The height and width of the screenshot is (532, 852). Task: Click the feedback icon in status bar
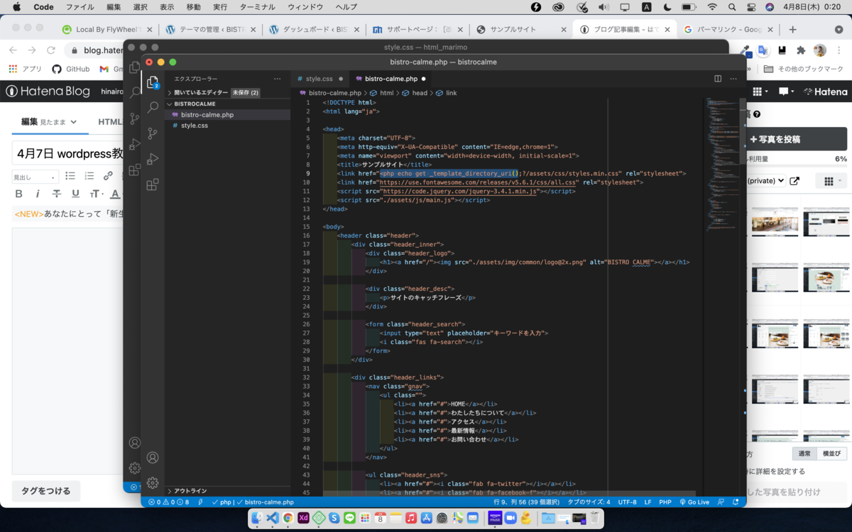click(721, 501)
